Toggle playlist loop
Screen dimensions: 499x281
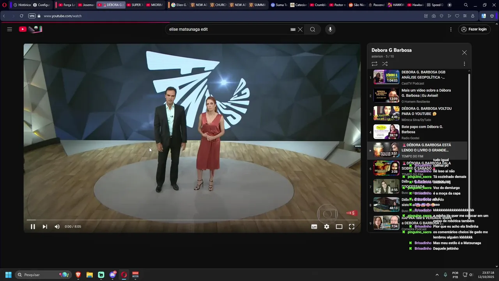(x=375, y=64)
